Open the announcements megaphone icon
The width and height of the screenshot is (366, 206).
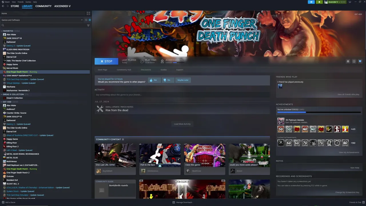(x=311, y=2)
